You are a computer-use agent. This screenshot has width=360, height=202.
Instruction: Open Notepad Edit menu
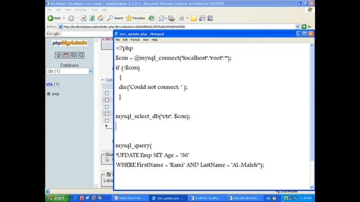point(125,40)
